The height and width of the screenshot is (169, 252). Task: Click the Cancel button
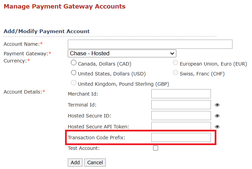[95, 163]
